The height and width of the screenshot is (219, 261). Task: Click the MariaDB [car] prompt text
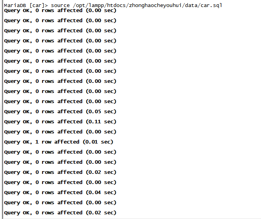[x=26, y=5]
